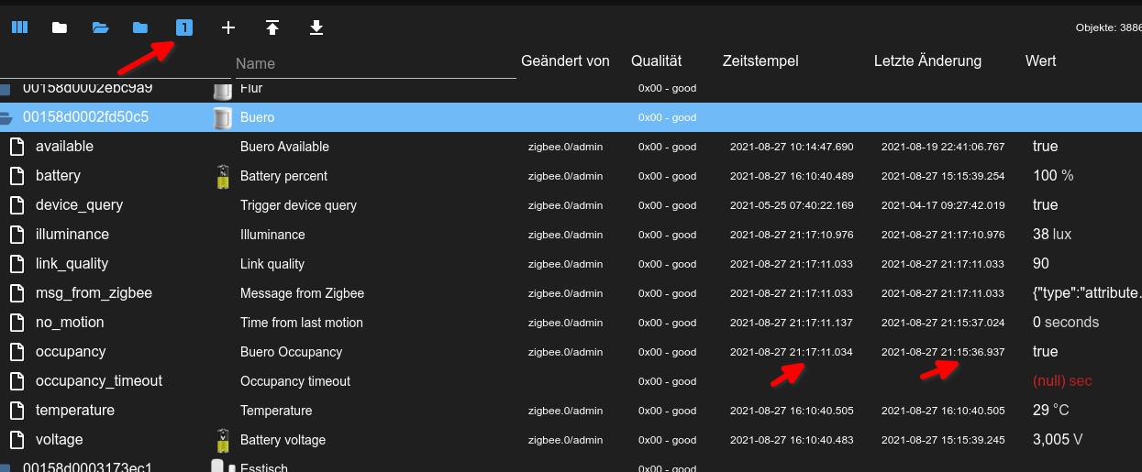Expand the 00158d0003173ec1 Esstisch folder
1142x472 pixels.
pyautogui.click(x=6, y=467)
